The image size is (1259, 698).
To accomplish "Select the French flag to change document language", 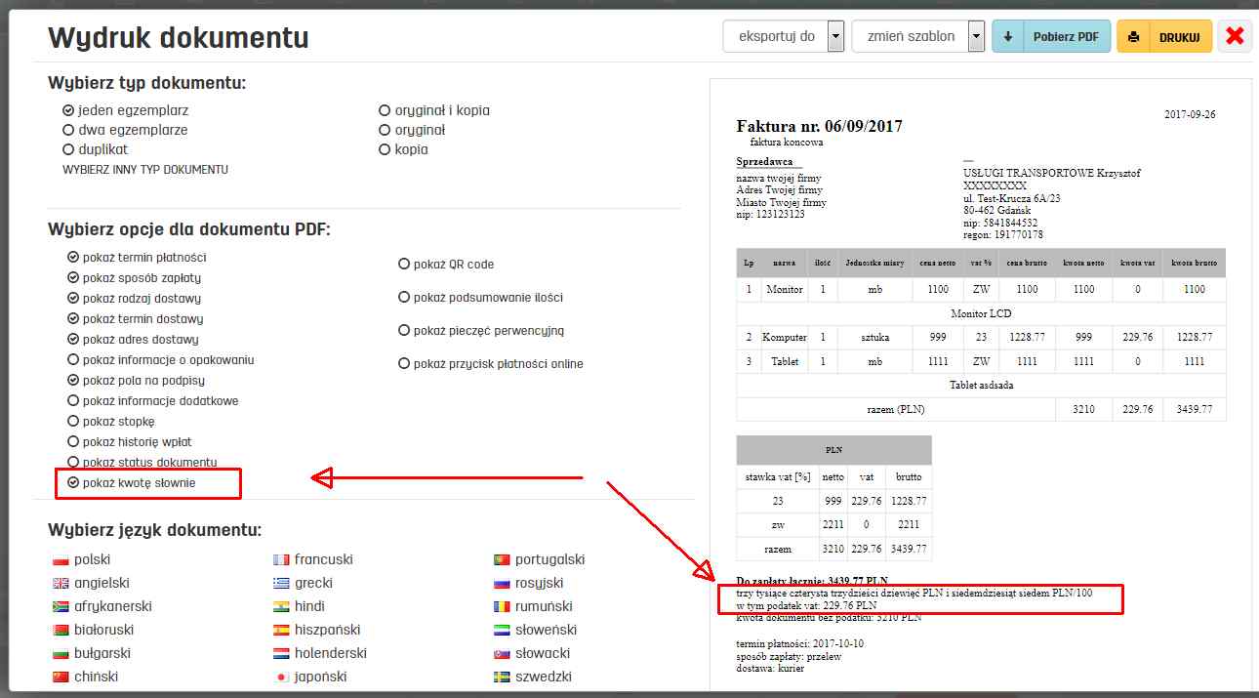I will pos(281,558).
